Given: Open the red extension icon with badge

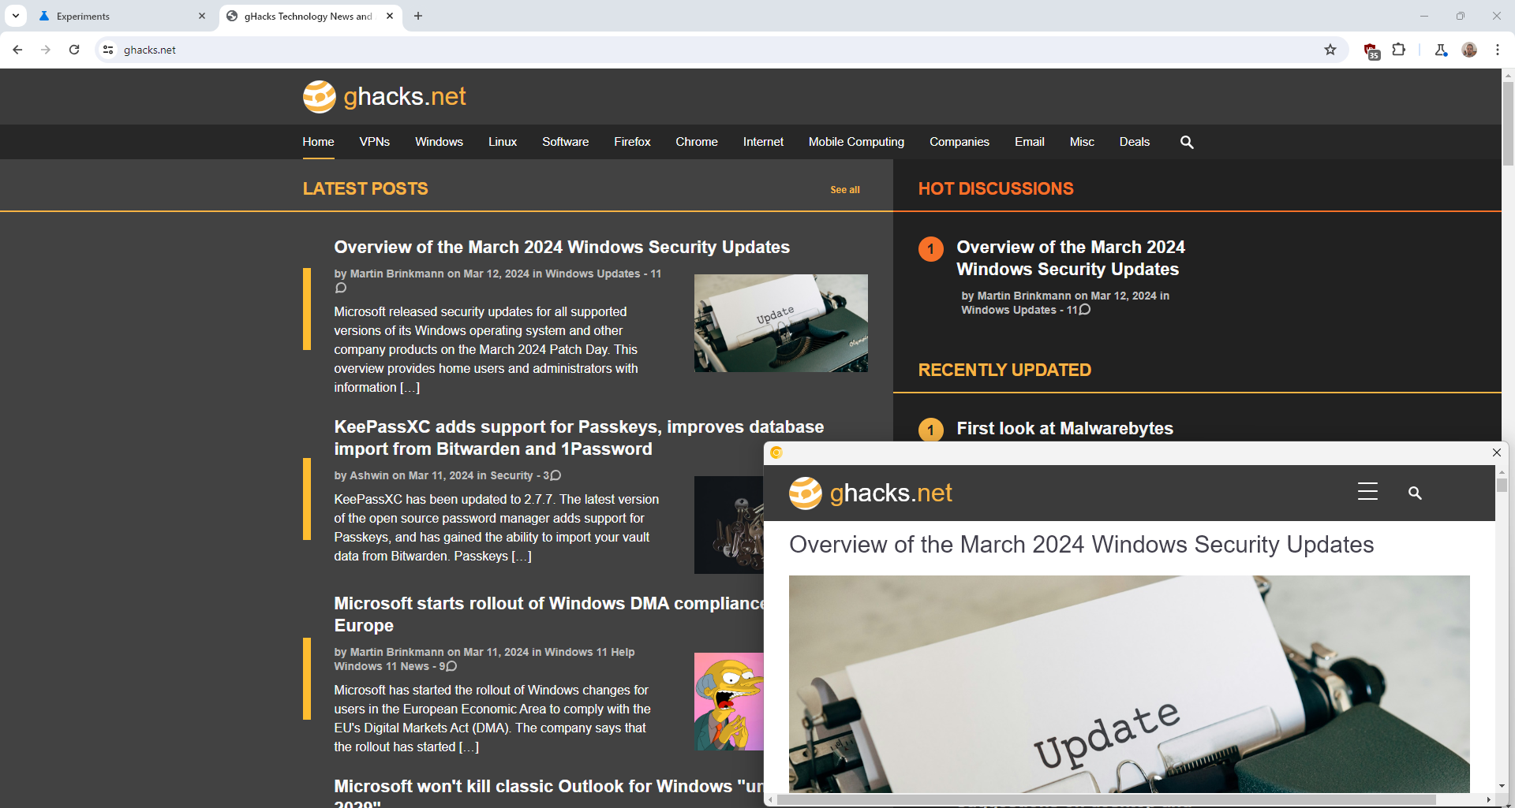Looking at the screenshot, I should [x=1372, y=50].
